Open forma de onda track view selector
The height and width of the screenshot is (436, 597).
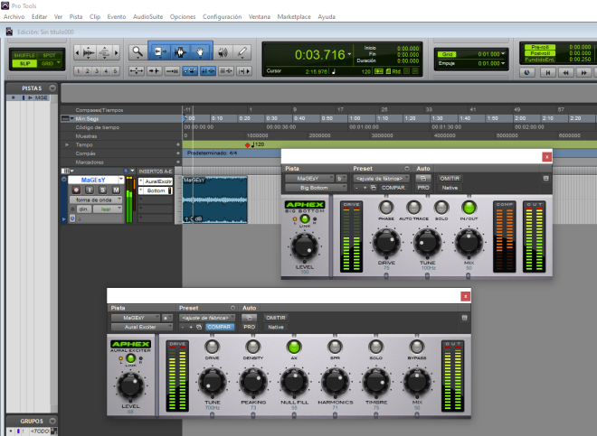(96, 199)
